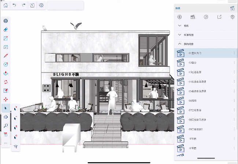Tap the Home icon in the top bar

[6, 5]
